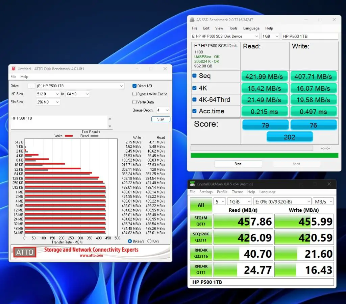346x304 pixels.
Task: Open ATTO File menu
Action: (x=14, y=77)
